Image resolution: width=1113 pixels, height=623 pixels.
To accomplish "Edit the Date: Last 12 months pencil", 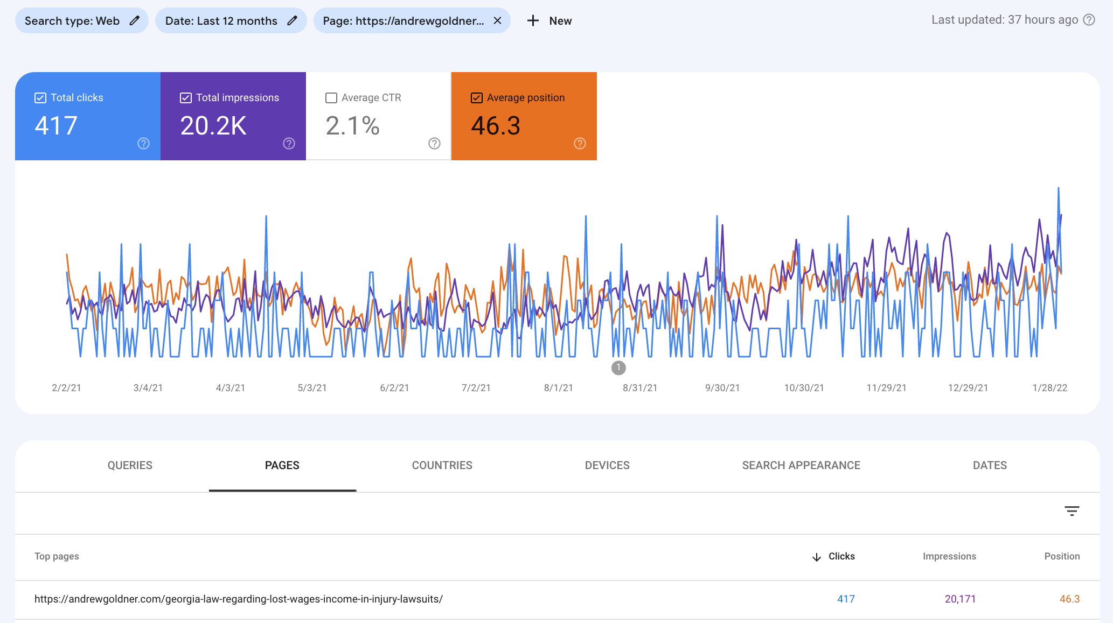I will click(292, 20).
